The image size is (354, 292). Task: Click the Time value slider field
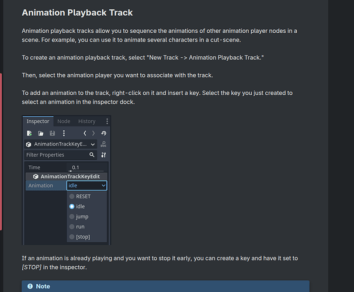[x=86, y=168]
